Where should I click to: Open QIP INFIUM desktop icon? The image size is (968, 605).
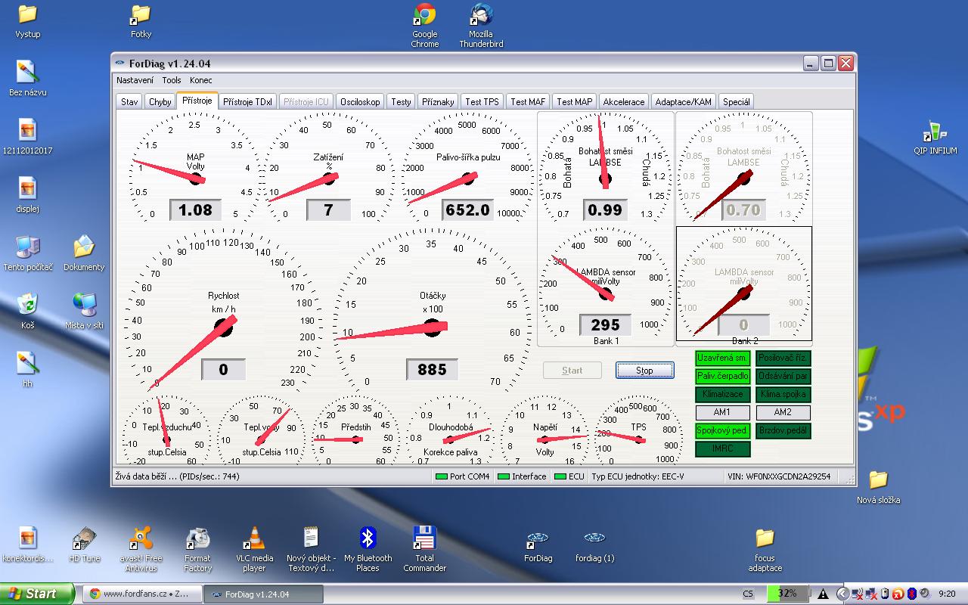pos(935,133)
